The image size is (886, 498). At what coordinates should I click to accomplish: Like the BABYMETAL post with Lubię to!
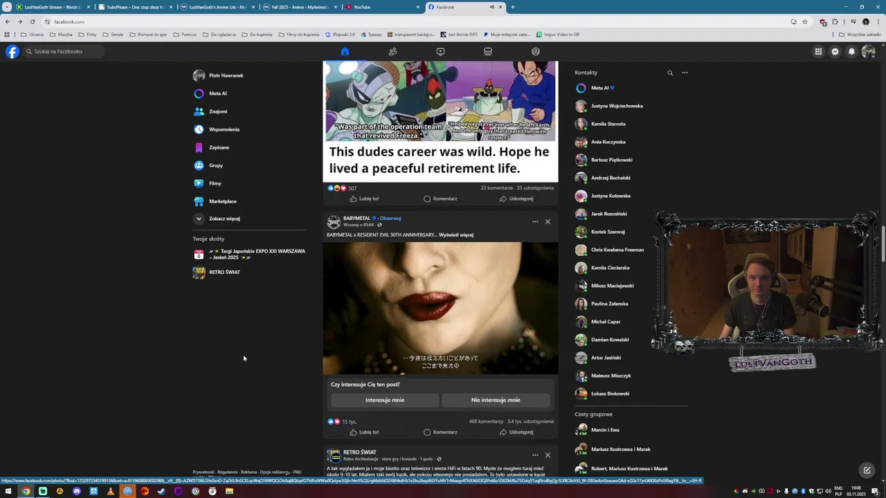point(364,432)
